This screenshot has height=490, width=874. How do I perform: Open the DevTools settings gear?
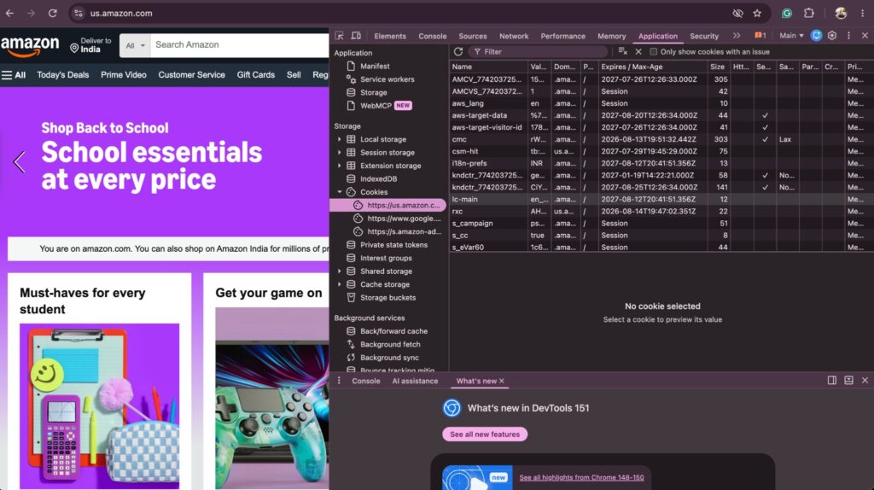click(831, 36)
